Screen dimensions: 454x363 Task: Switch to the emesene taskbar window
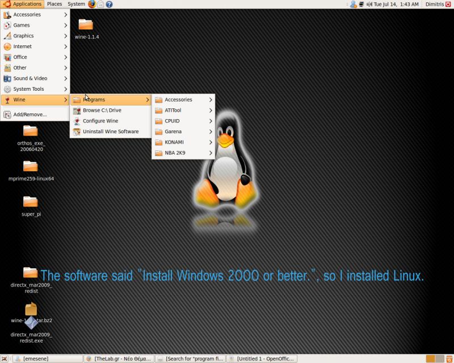48,359
